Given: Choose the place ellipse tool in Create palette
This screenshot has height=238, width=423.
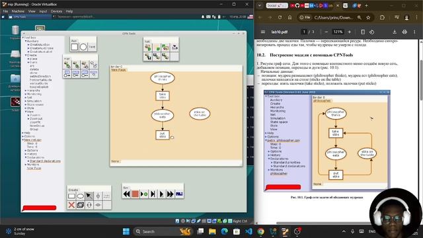Looking at the screenshot, I should coord(81,196).
